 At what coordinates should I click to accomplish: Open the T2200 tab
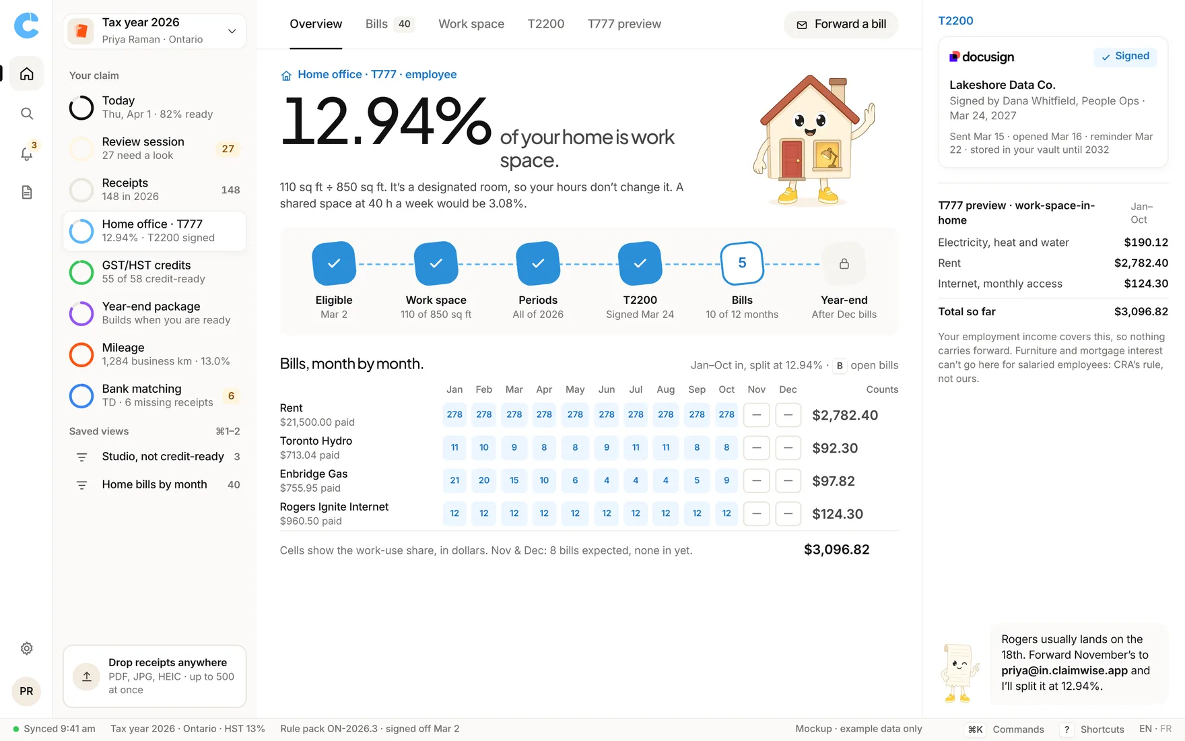[x=546, y=24]
